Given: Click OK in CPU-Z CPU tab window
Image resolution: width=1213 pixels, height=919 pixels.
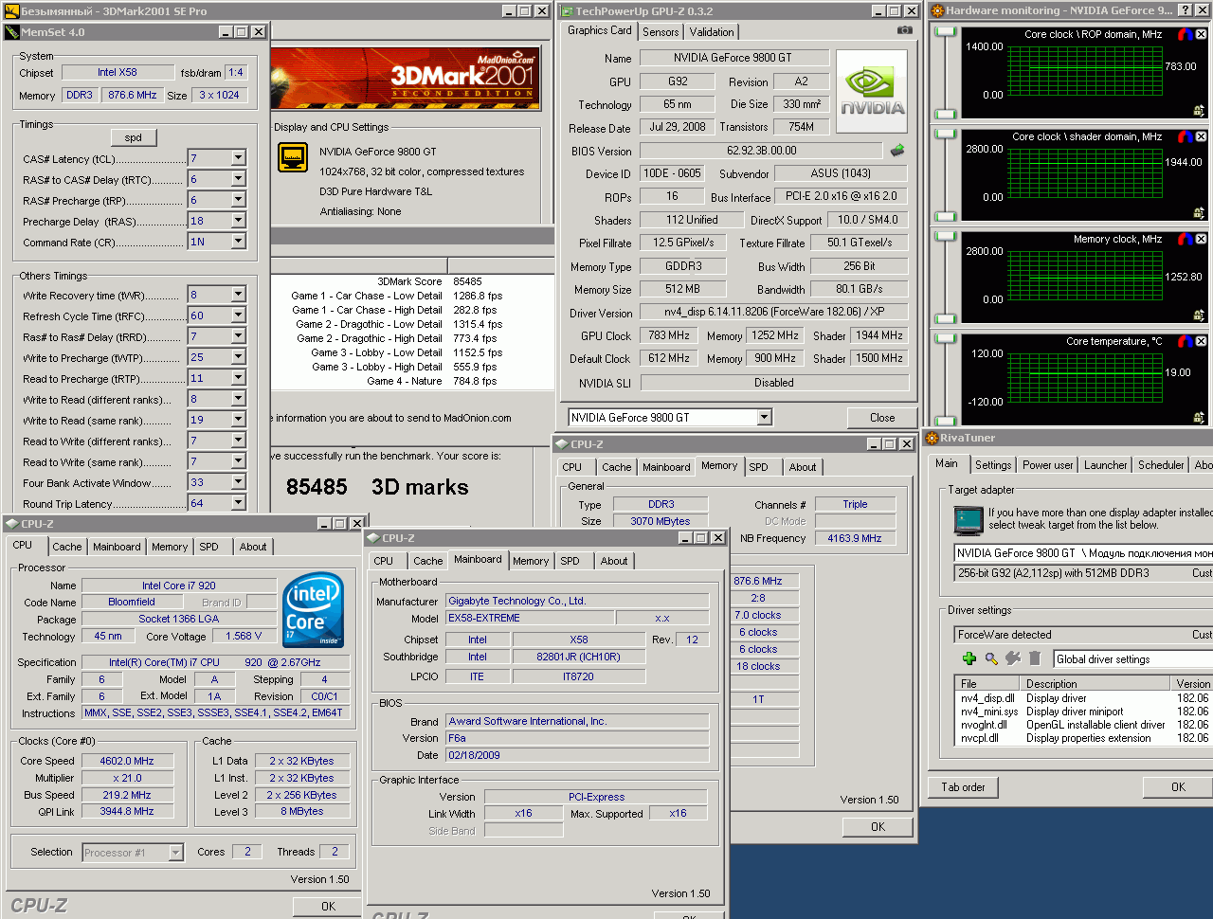Looking at the screenshot, I should (328, 907).
